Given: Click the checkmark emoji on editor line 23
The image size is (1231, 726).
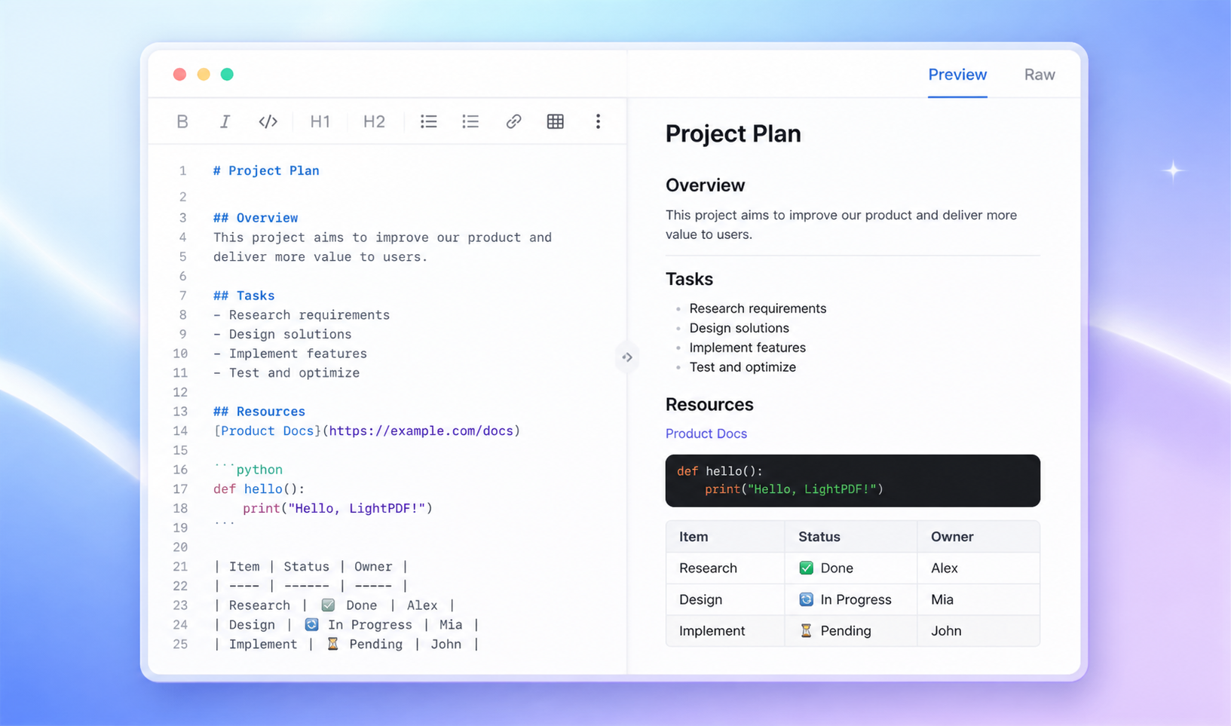Looking at the screenshot, I should pyautogui.click(x=328, y=605).
